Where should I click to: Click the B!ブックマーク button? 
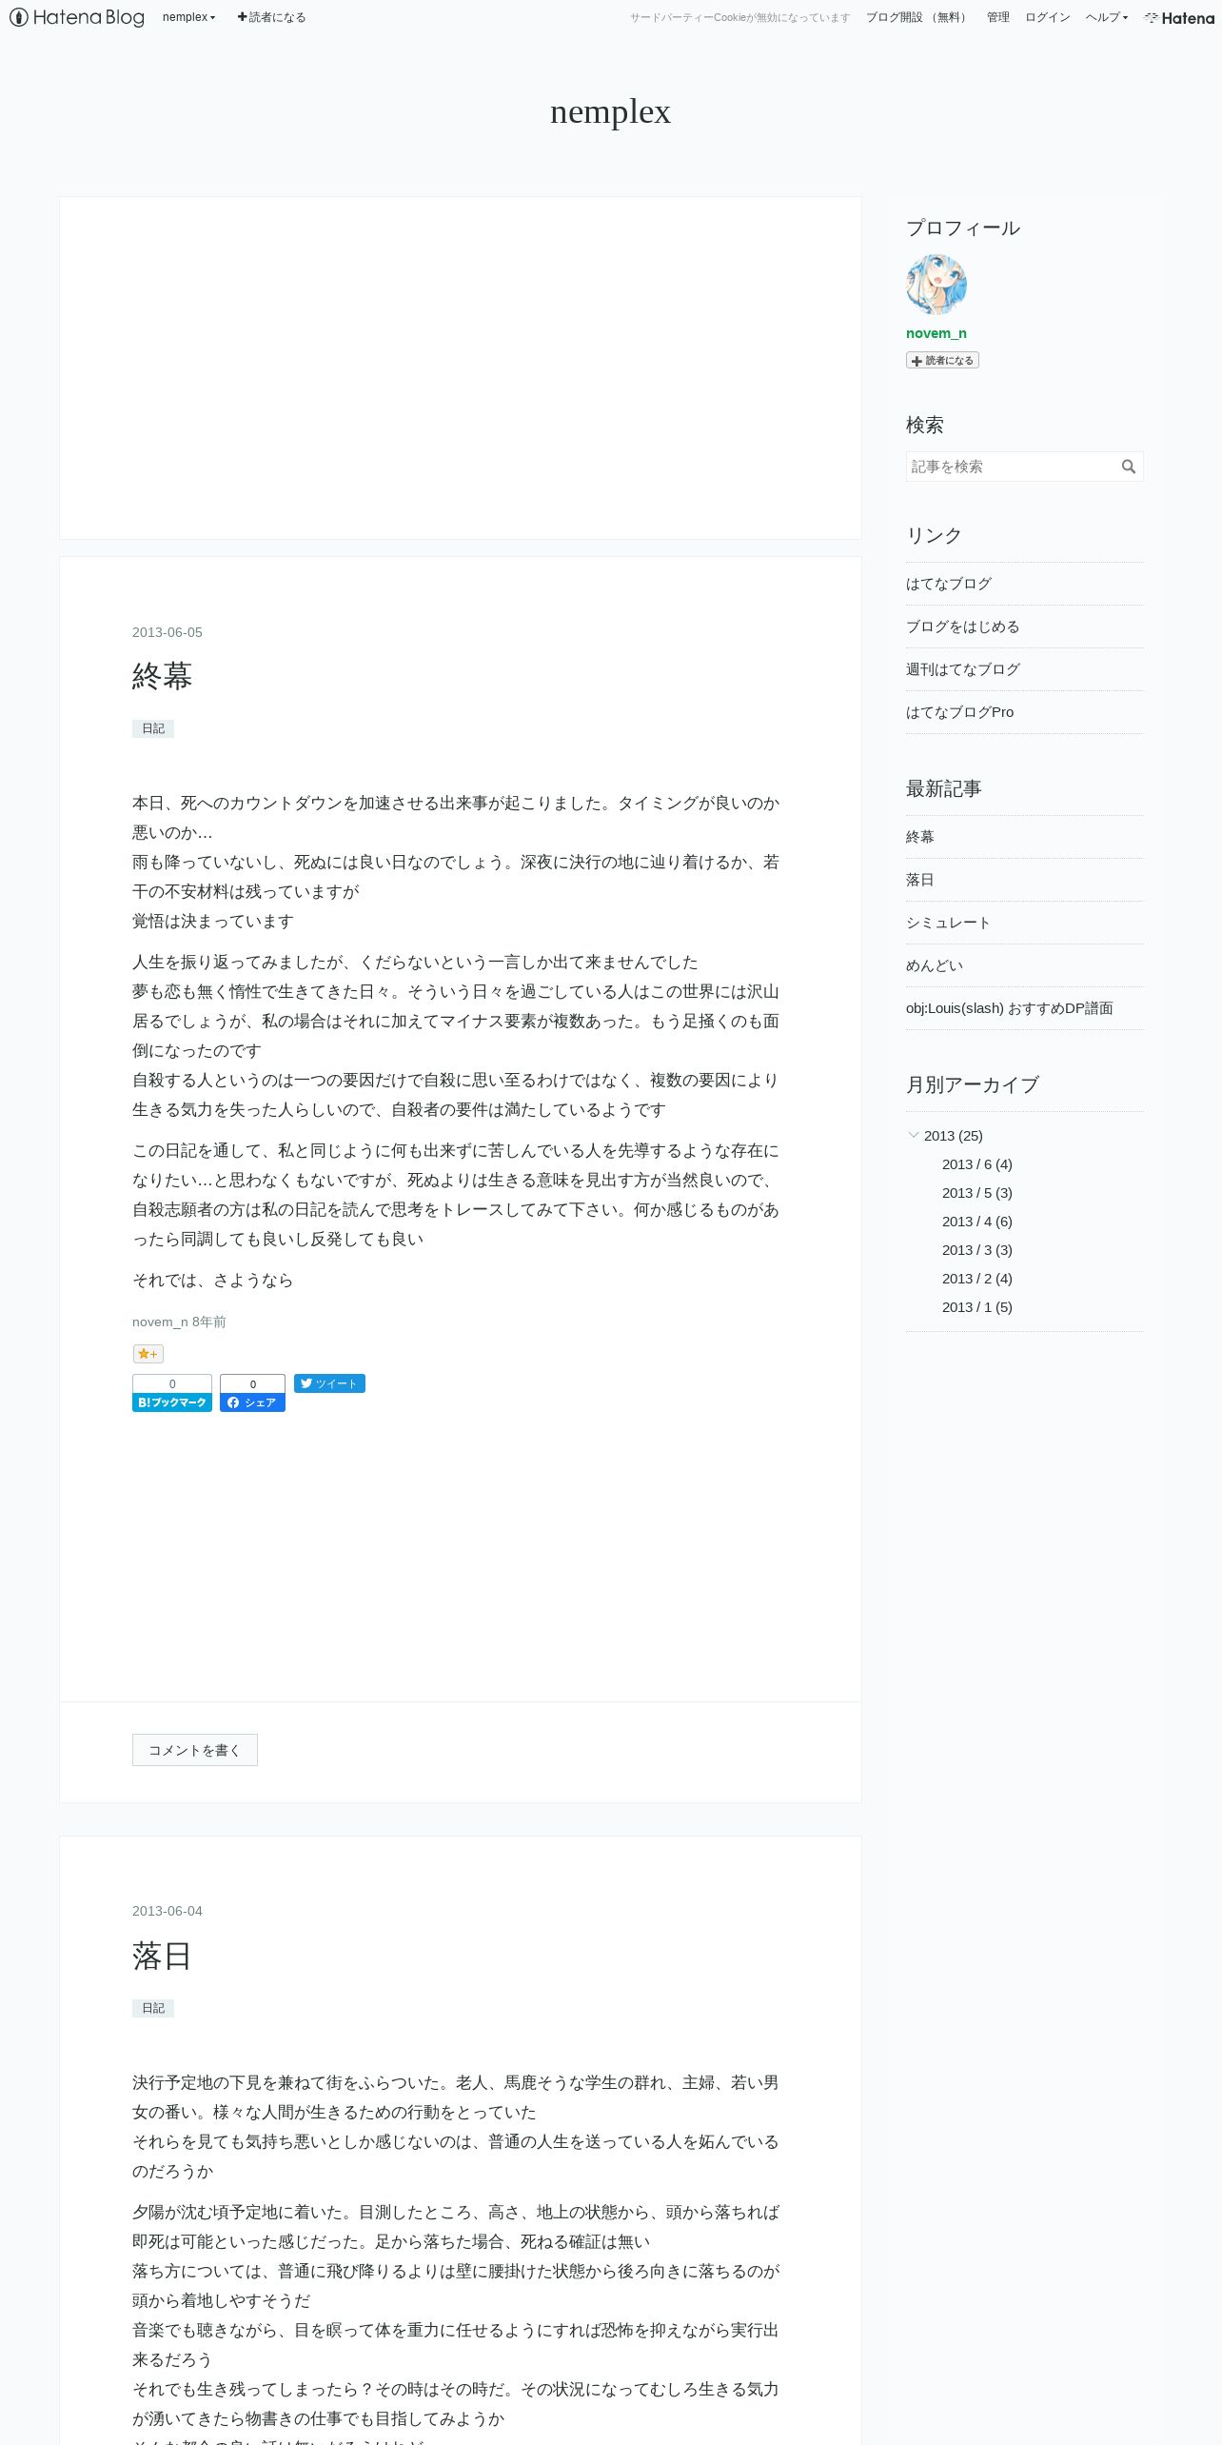click(172, 1402)
